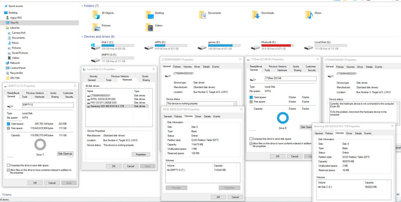Click ctguy1955 user icon in sidebar
401x202 pixels.
[8, 18]
